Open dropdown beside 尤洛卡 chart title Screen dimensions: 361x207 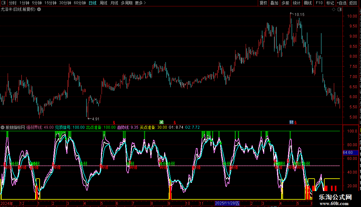pyautogui.click(x=39, y=10)
